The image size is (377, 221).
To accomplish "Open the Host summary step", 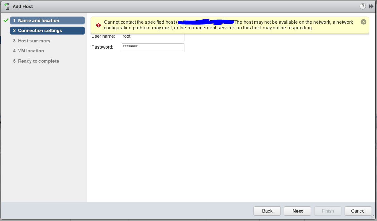I will pyautogui.click(x=34, y=41).
